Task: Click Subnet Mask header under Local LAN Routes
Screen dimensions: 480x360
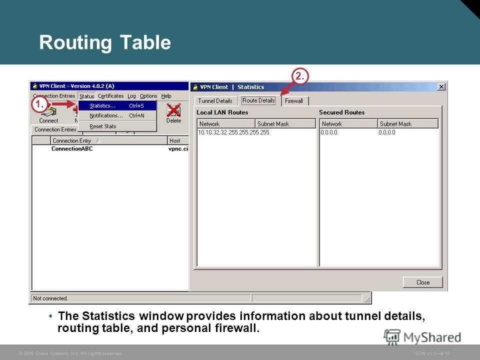Action: pyautogui.click(x=285, y=123)
